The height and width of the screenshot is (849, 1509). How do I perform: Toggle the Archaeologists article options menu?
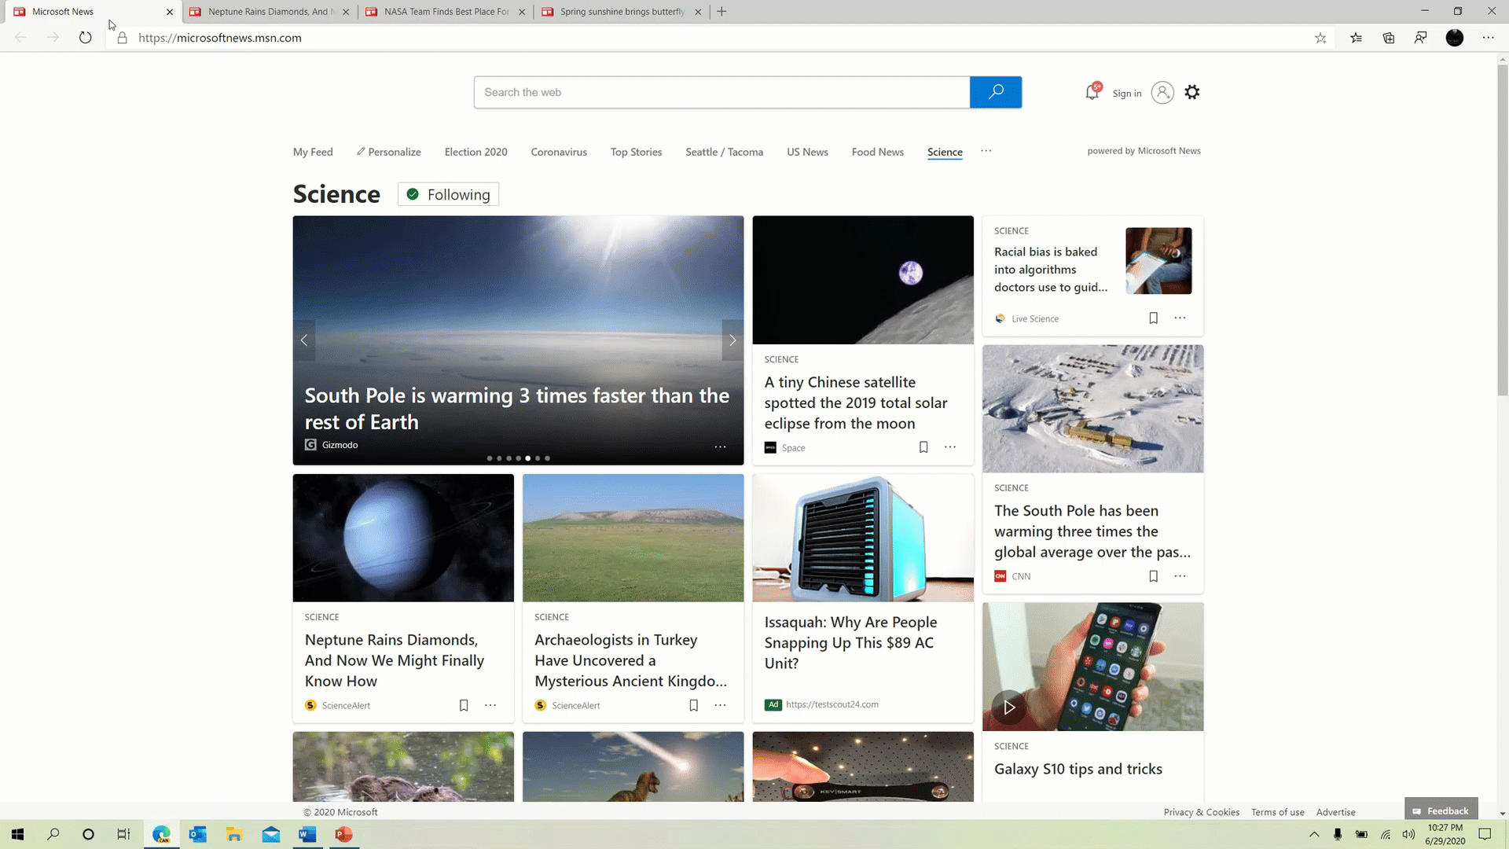point(720,705)
